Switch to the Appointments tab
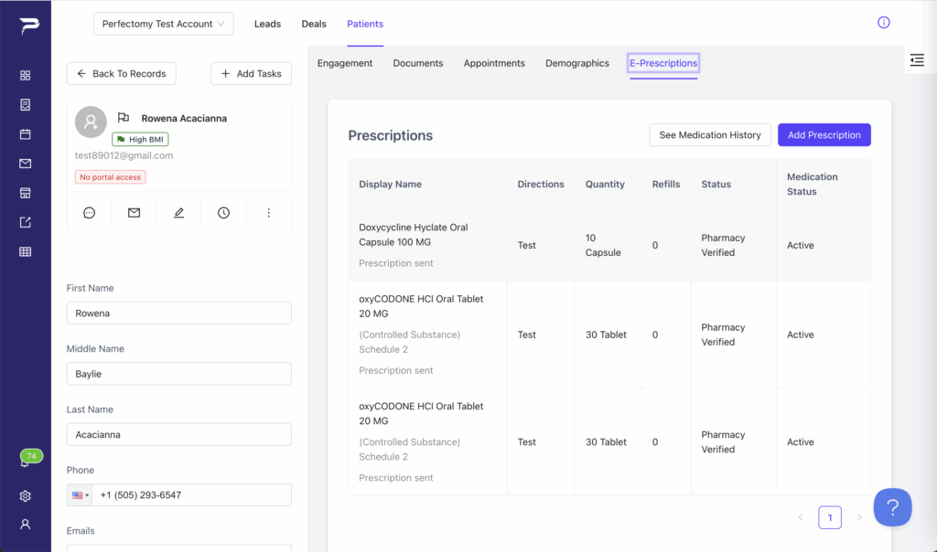This screenshot has height=552, width=937. 494,63
